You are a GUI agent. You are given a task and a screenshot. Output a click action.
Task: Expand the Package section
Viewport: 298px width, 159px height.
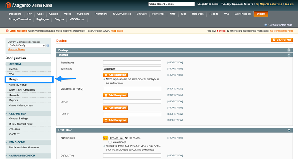coord(289,50)
